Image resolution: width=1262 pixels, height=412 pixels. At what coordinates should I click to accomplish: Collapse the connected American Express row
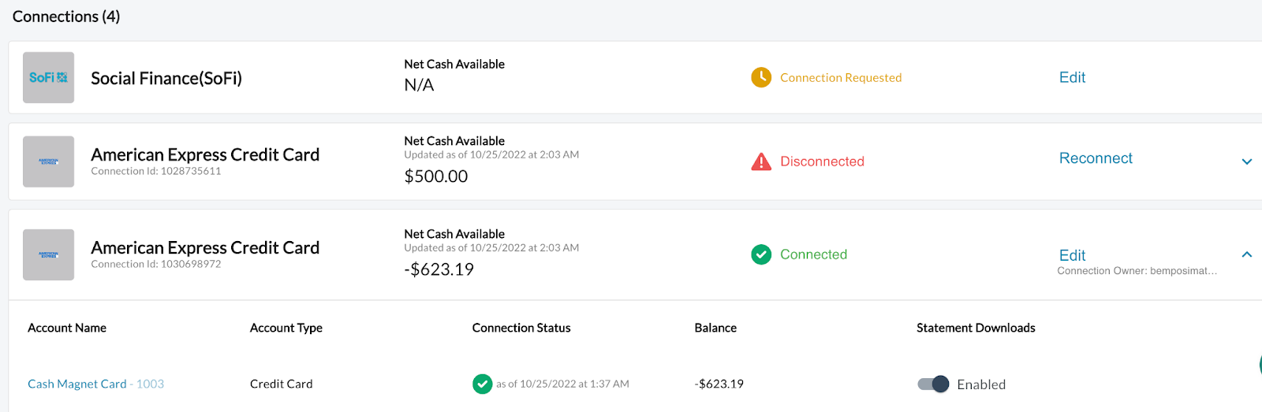(x=1246, y=254)
